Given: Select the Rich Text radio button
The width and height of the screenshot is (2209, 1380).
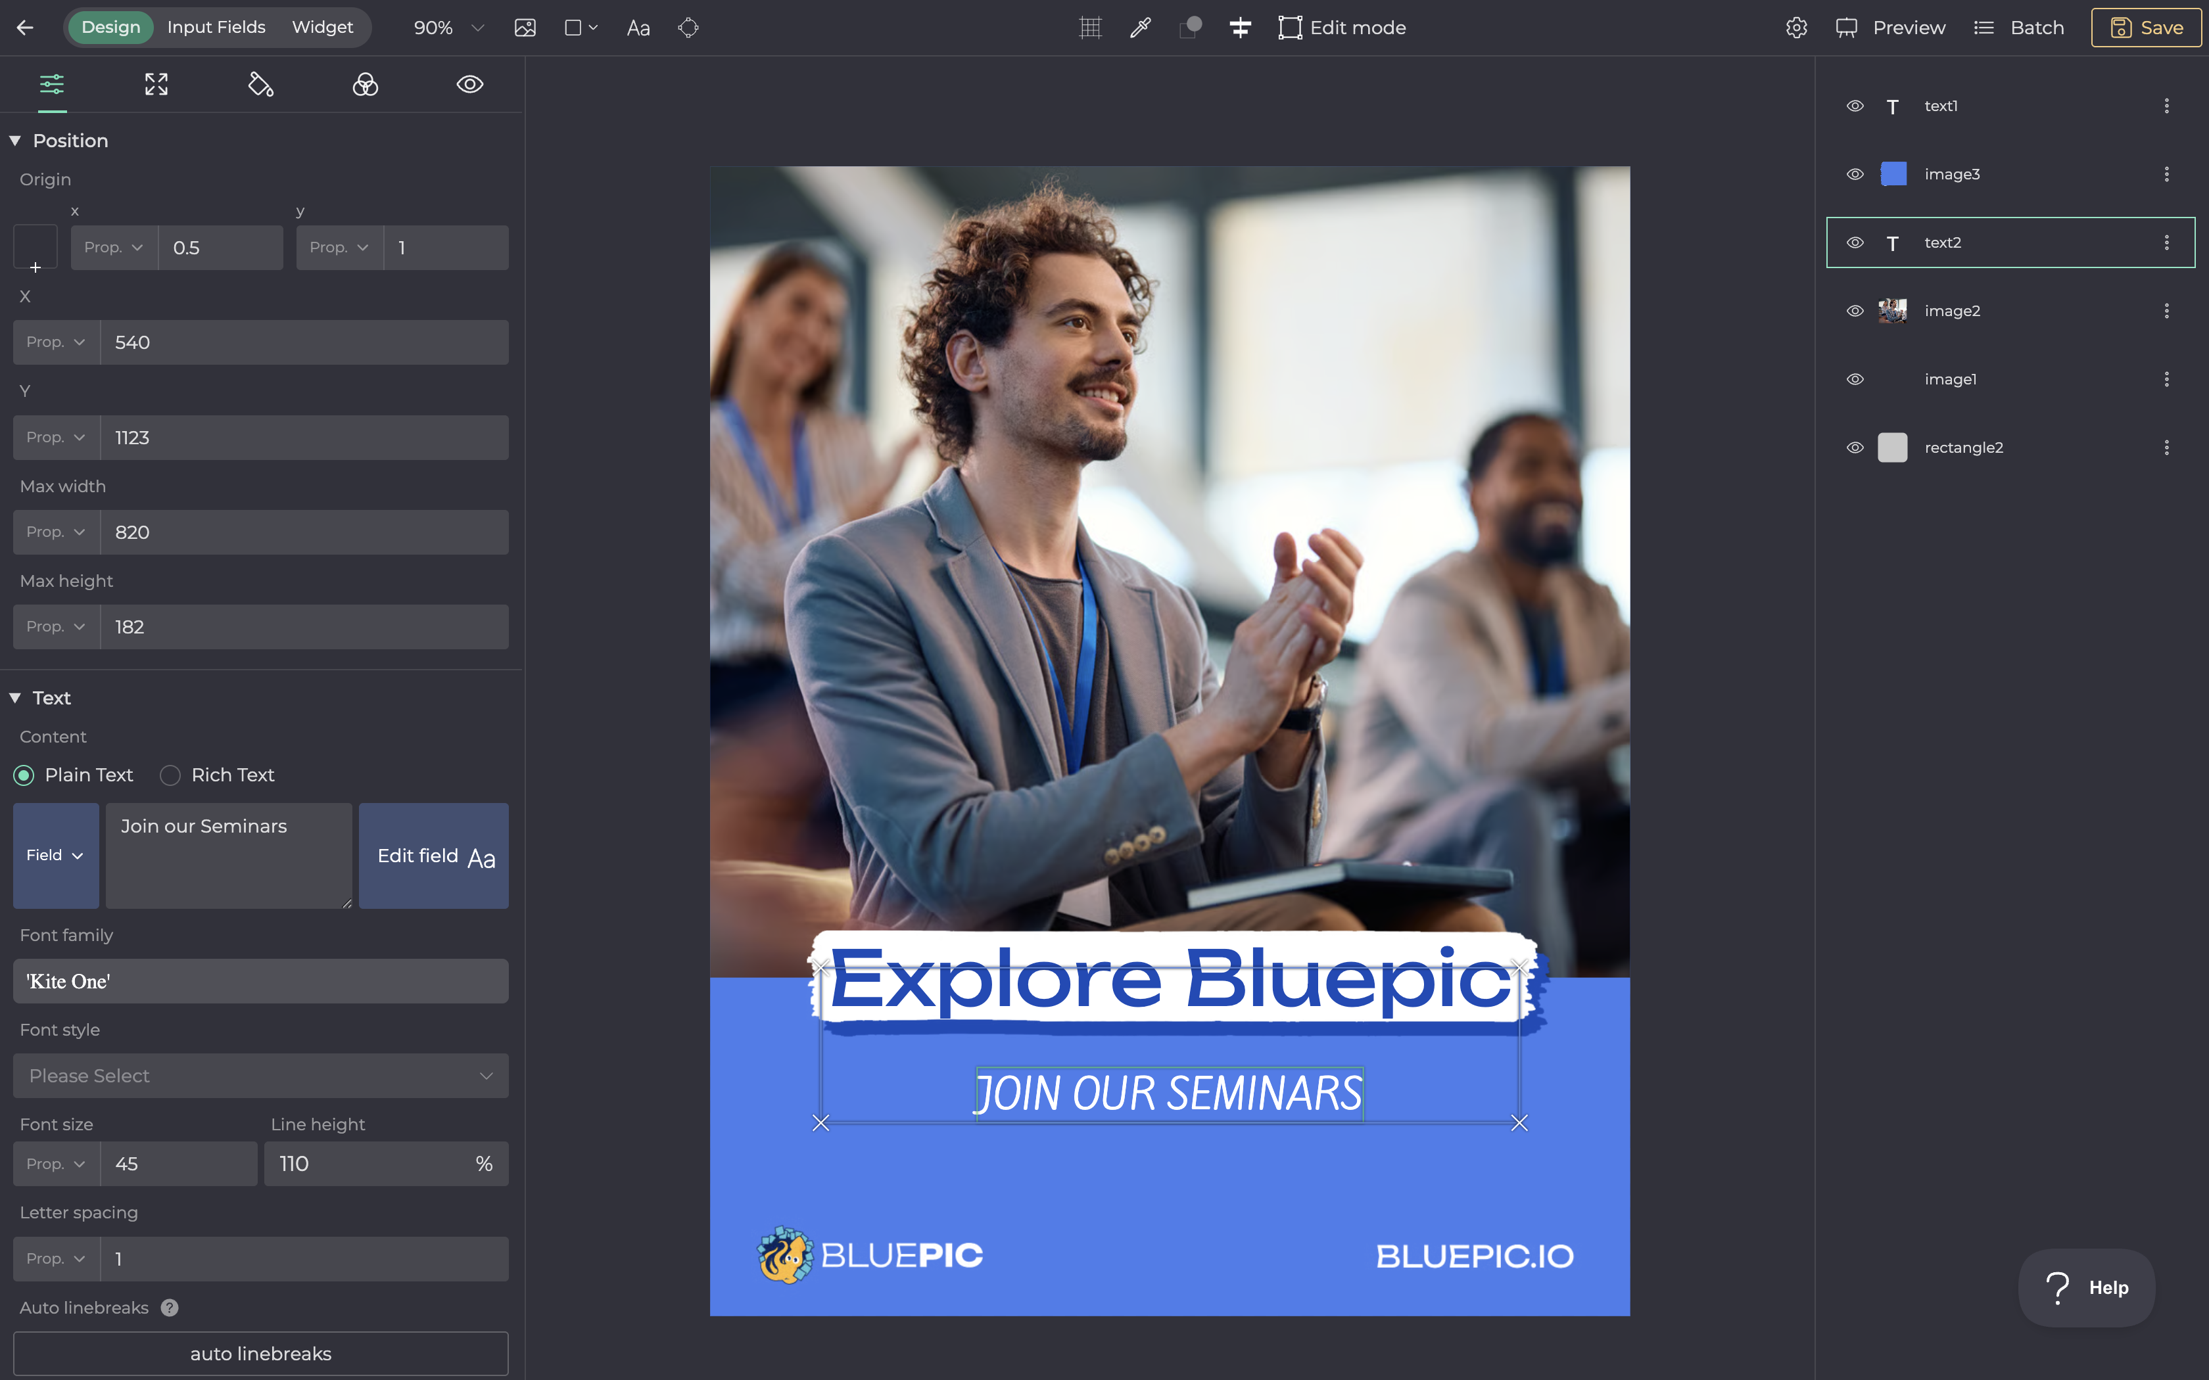Looking at the screenshot, I should click(171, 775).
